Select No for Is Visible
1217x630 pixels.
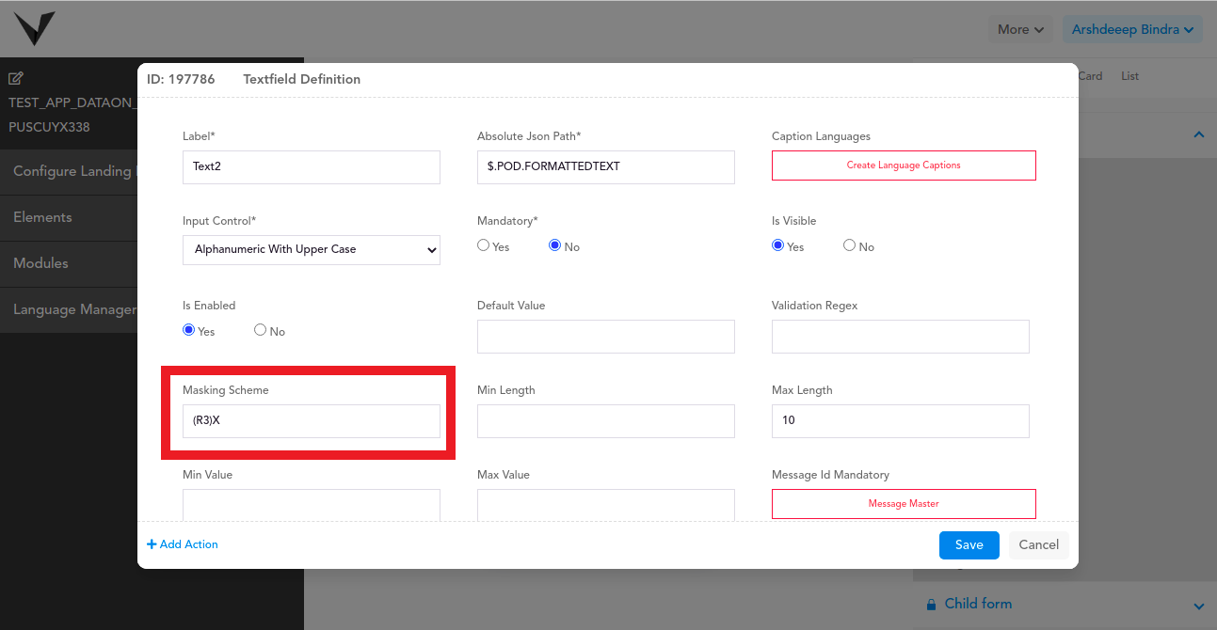[849, 245]
